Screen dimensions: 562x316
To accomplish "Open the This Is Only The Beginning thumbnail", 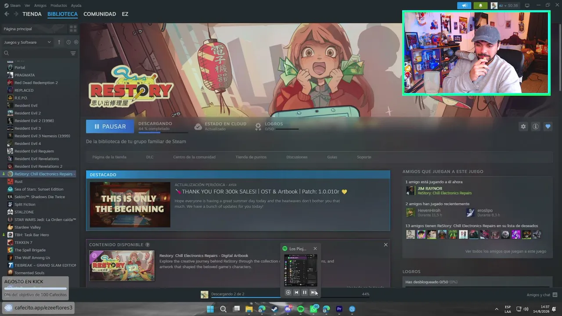I will 130,205.
